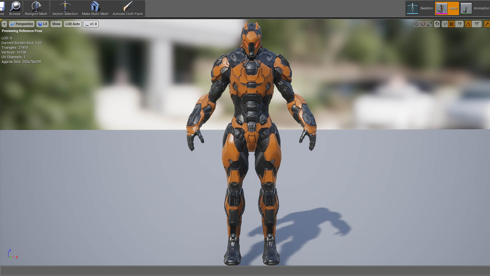Select the rotate gizmo mode
This screenshot has width=490, height=276.
click(423, 24)
